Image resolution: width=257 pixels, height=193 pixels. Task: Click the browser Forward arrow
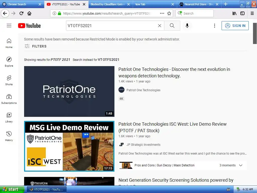tap(13, 13)
